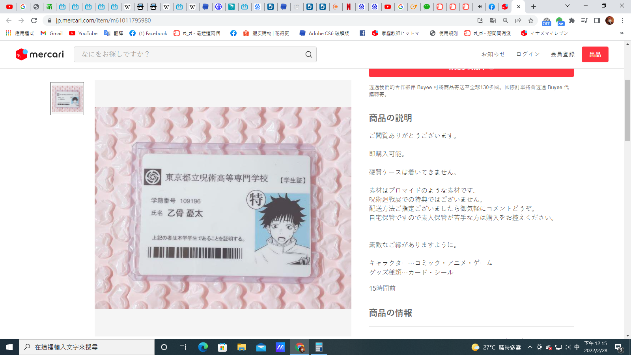This screenshot has height=355, width=631.
Task: Open Task View icon in taskbar
Action: coord(183,347)
